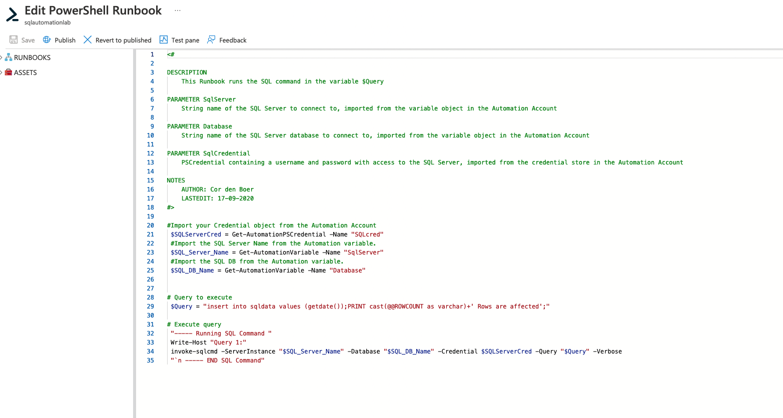Click the Feedback person icon
Image resolution: width=783 pixels, height=418 pixels.
coord(211,39)
